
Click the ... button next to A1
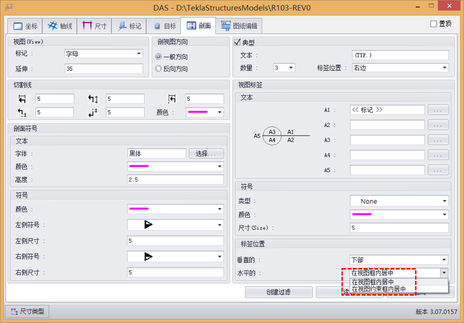point(439,110)
